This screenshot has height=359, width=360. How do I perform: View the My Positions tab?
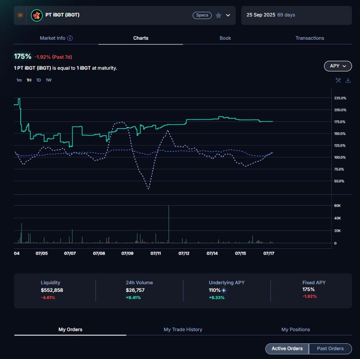click(x=296, y=329)
